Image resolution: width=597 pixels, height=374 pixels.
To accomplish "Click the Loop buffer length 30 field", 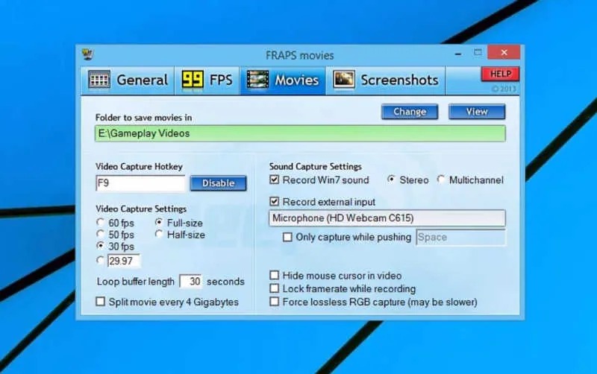I will coord(191,282).
